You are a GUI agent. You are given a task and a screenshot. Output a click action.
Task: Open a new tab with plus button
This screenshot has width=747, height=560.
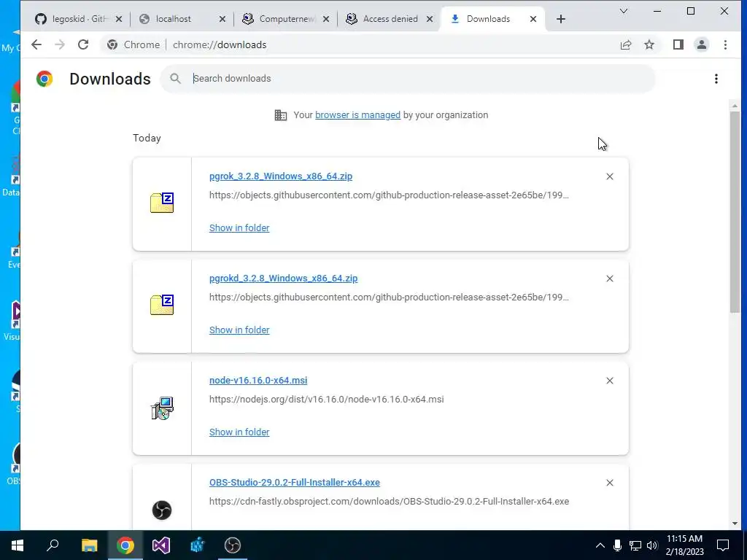coord(561,19)
